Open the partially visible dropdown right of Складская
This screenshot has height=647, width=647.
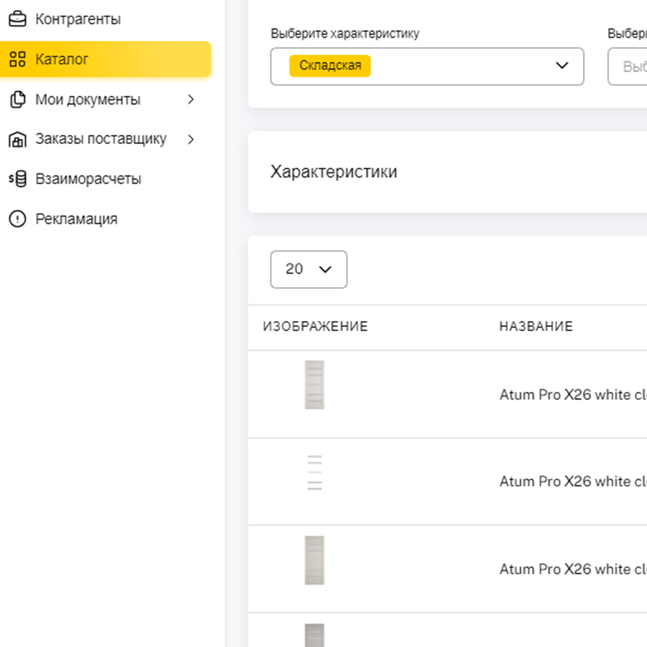tap(627, 66)
